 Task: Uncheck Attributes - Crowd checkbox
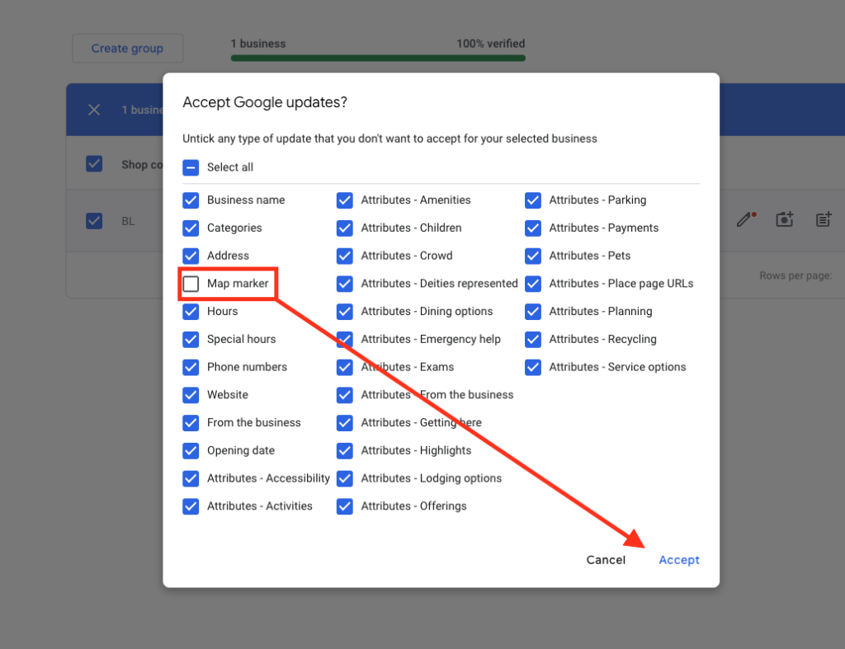pyautogui.click(x=345, y=256)
